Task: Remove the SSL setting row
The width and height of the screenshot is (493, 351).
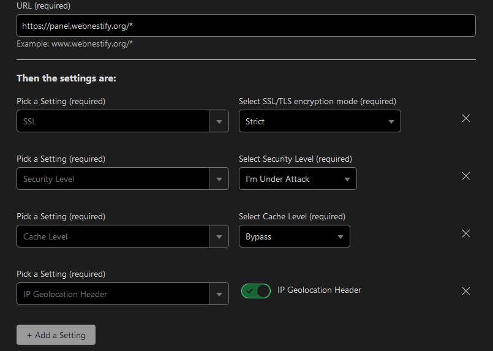Action: tap(465, 118)
